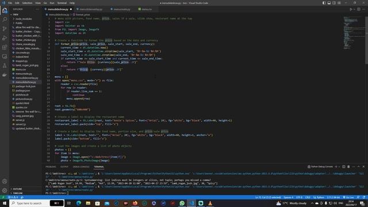Toggle the secondary side bar layout button
Image resolution: width=368 pixels, height=207 pixels.
tap(334, 3)
